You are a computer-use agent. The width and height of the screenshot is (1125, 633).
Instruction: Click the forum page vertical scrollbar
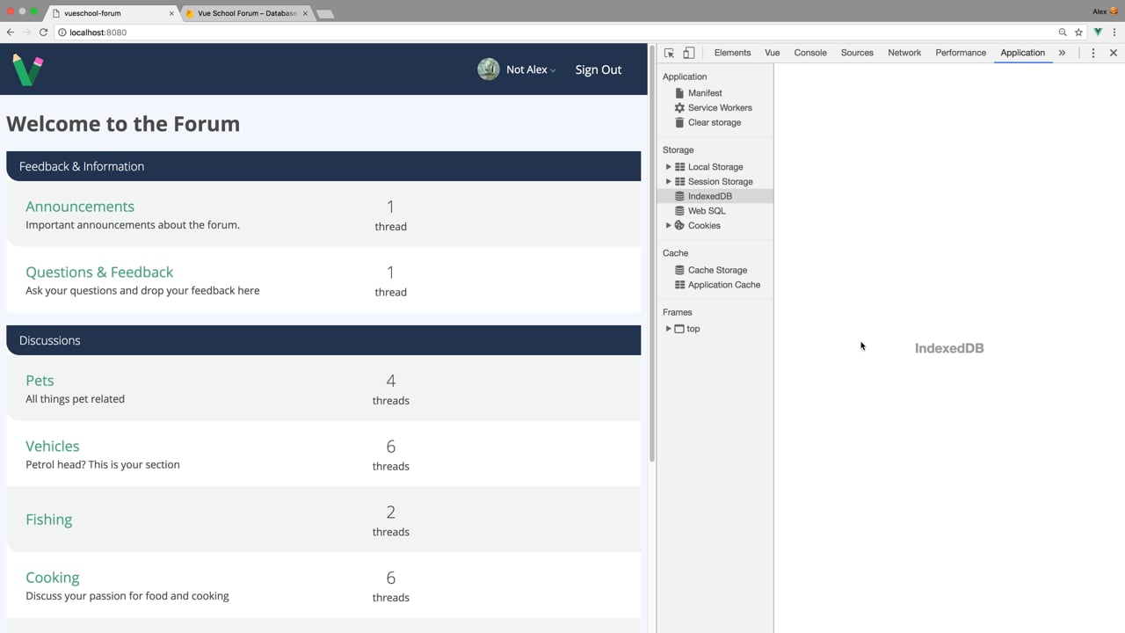click(x=652, y=255)
